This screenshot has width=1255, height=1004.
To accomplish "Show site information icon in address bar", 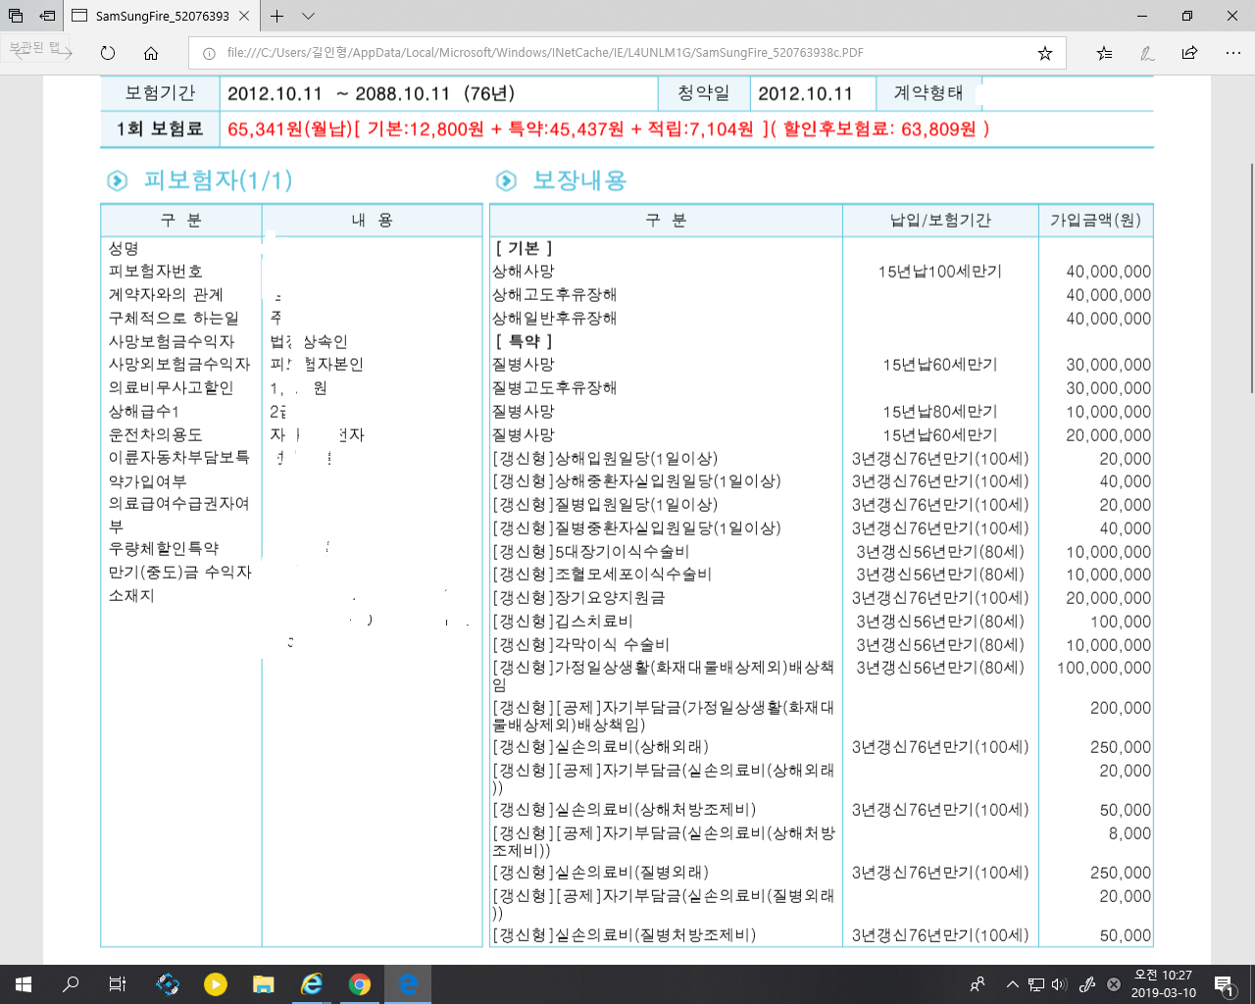I will click(x=208, y=53).
